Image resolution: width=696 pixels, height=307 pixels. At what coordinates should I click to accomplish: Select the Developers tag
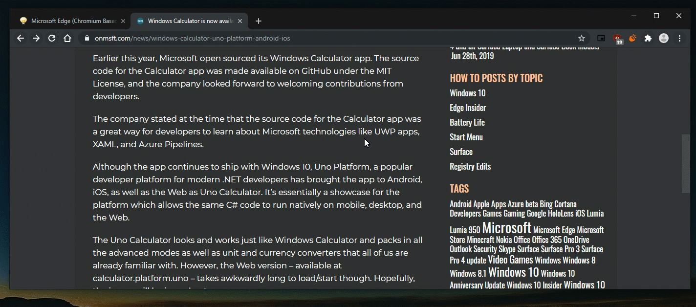pyautogui.click(x=465, y=213)
